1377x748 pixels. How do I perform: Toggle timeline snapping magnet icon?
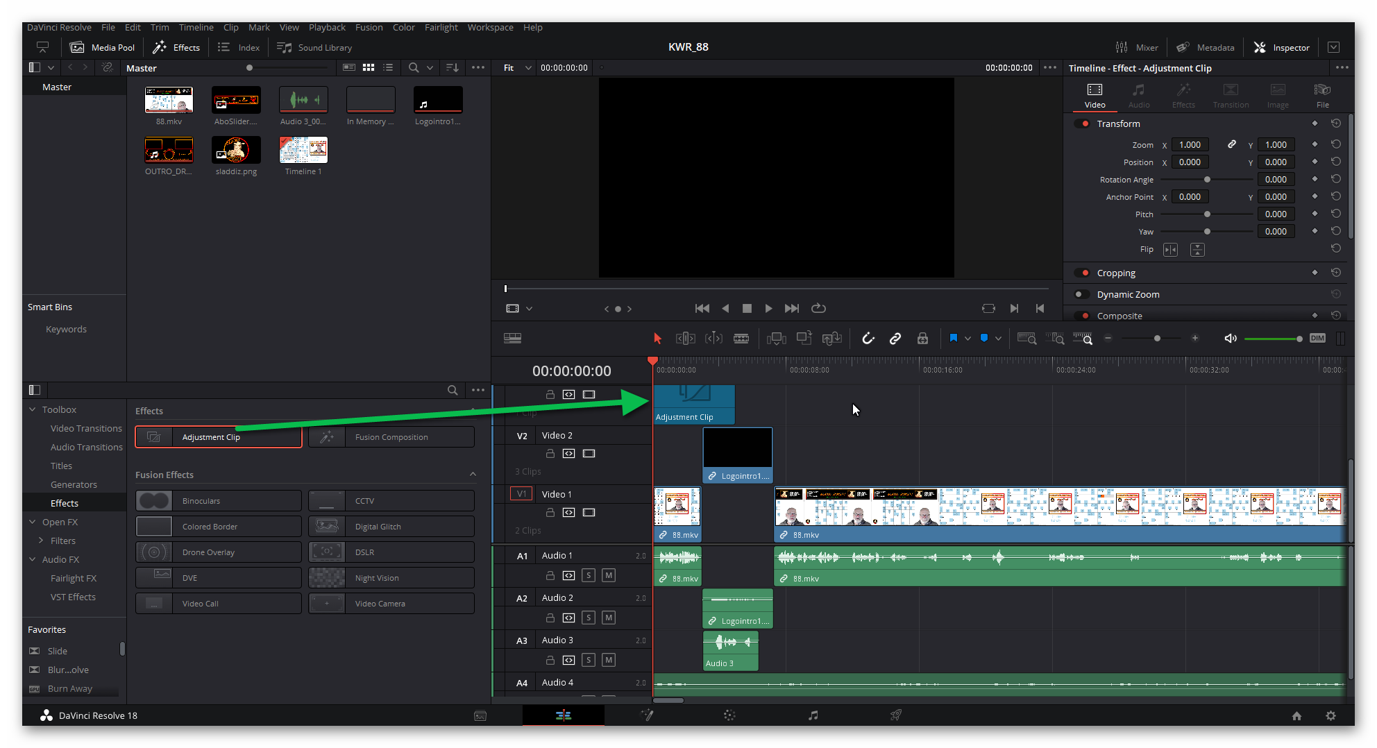[x=868, y=339]
